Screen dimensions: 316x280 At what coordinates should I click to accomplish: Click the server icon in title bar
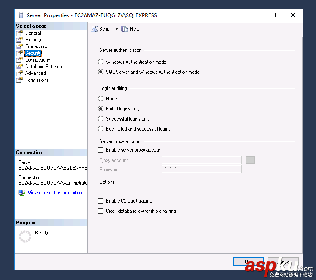click(x=21, y=15)
